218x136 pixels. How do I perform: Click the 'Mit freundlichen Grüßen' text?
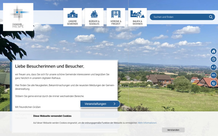point(28,107)
